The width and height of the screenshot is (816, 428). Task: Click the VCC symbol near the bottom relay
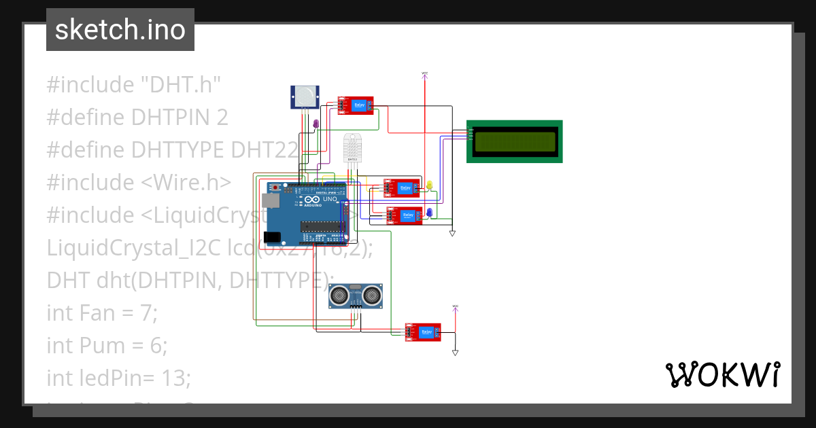click(x=454, y=308)
